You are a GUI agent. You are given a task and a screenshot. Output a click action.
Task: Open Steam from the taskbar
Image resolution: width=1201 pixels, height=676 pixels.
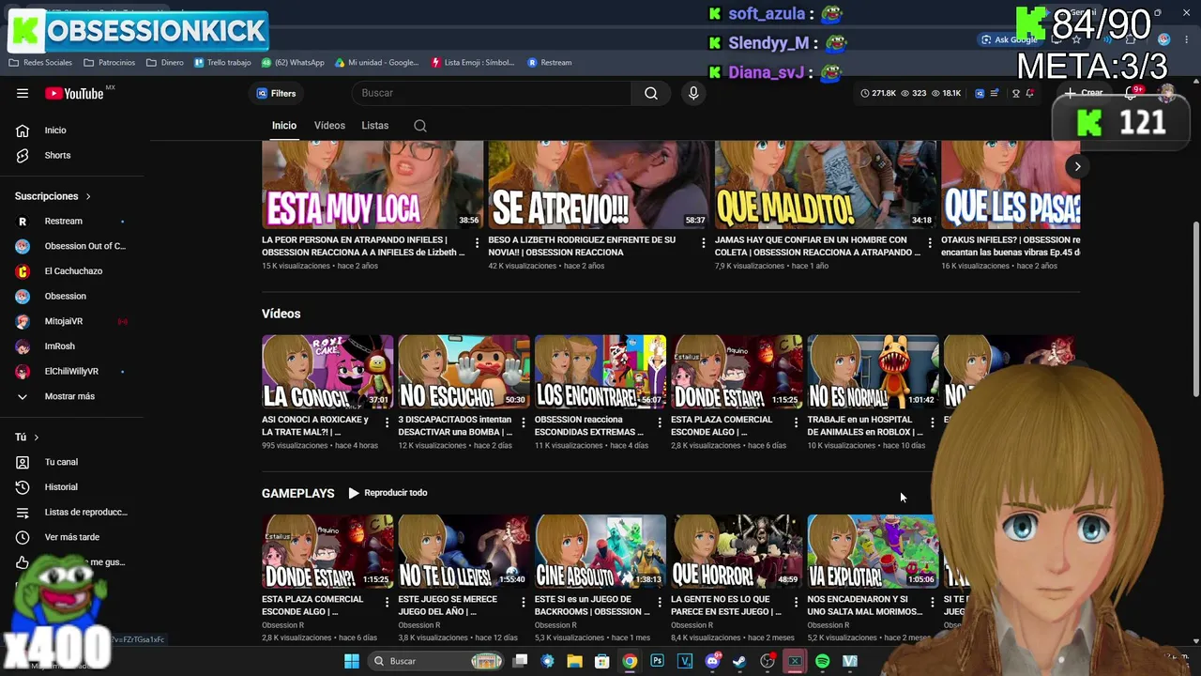(x=739, y=661)
